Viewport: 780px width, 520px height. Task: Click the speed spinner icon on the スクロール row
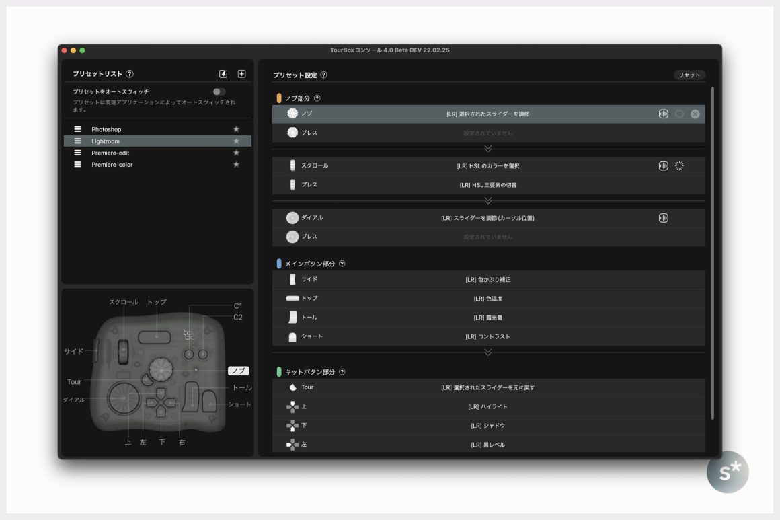(679, 165)
